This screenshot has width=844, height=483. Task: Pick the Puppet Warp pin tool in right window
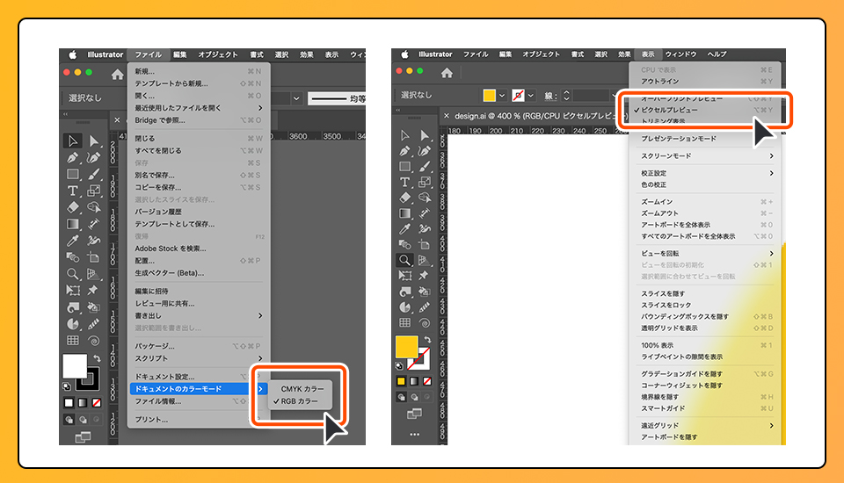[424, 276]
